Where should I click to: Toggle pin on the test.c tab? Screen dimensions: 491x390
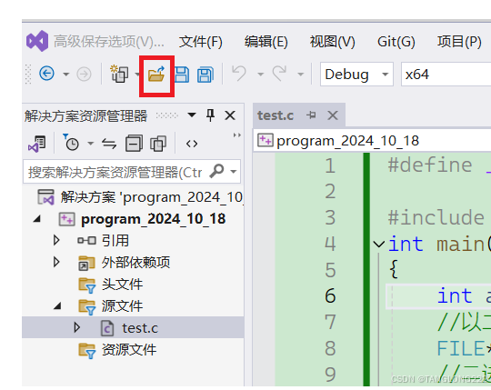311,115
